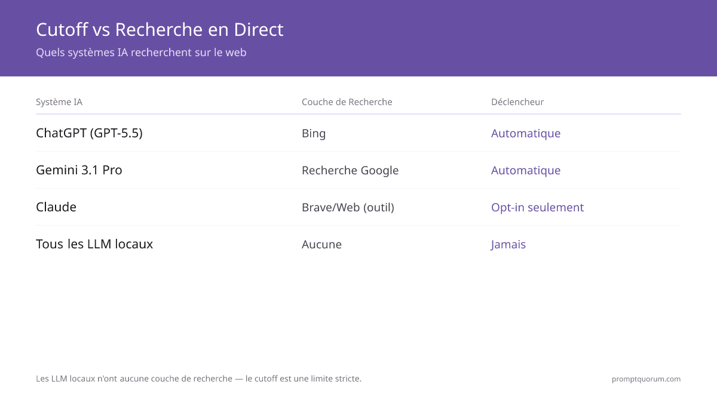
Task: Select the 'Brave/Web (outil)' cell
Action: [348, 207]
